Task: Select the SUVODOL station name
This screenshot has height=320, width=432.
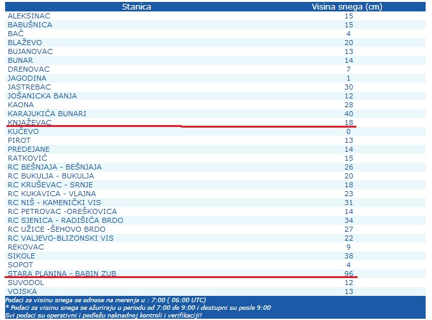Action: pyautogui.click(x=26, y=283)
